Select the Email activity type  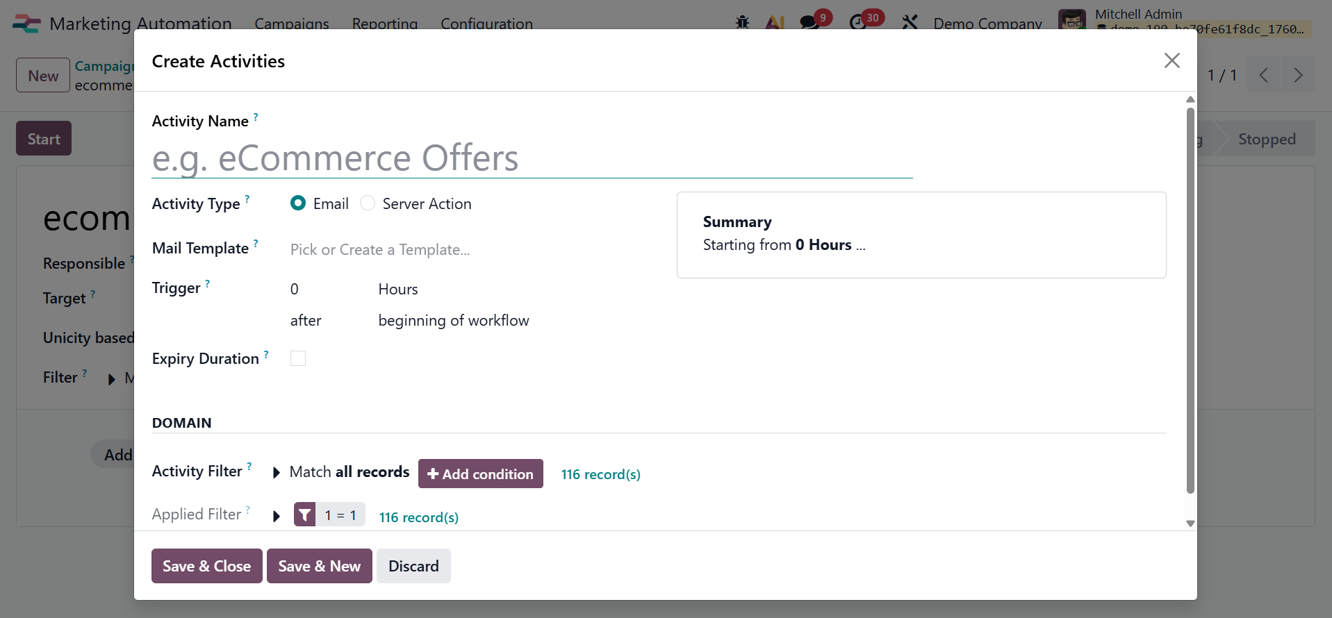298,203
